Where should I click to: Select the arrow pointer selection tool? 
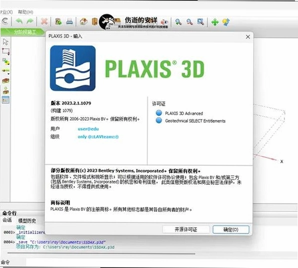(6, 42)
